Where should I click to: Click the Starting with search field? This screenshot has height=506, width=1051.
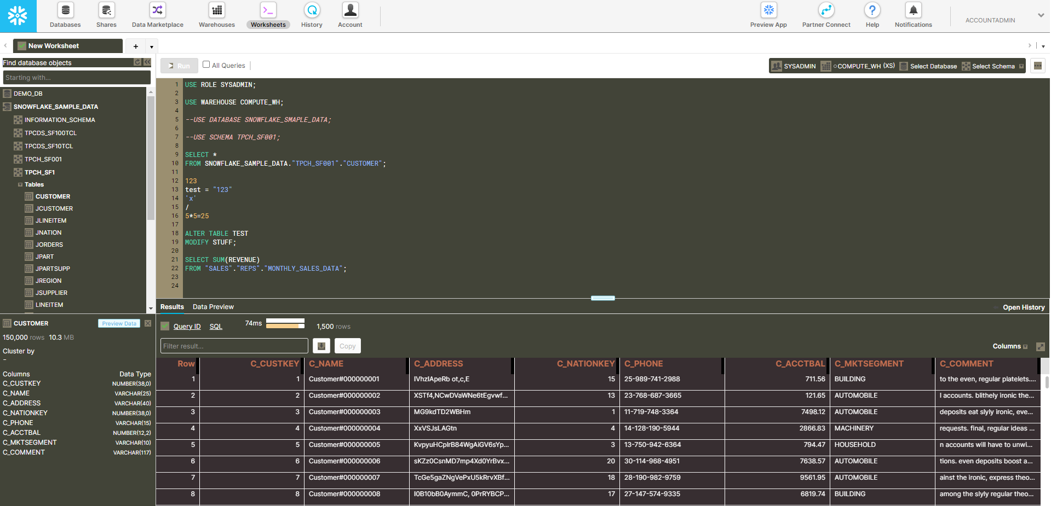click(77, 78)
